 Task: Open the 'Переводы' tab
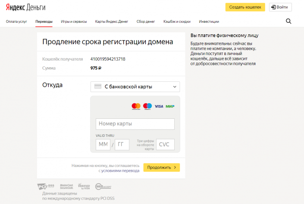(44, 22)
